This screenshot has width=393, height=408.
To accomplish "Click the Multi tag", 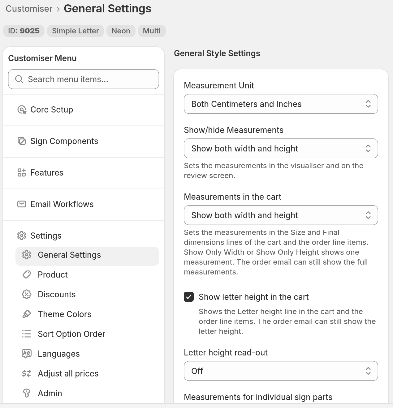I will pyautogui.click(x=152, y=31).
